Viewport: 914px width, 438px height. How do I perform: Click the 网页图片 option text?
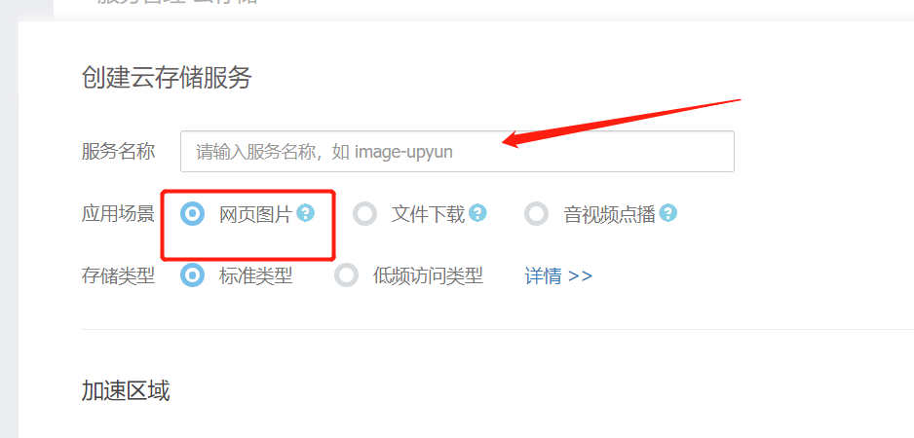[x=255, y=214]
